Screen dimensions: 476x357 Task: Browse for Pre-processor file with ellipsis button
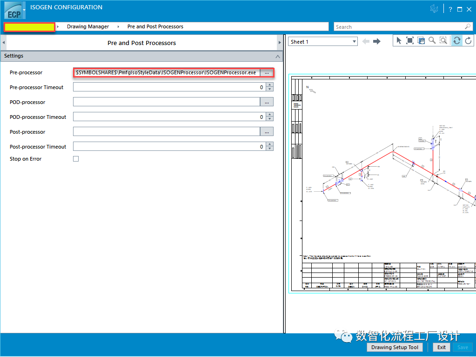click(x=267, y=73)
